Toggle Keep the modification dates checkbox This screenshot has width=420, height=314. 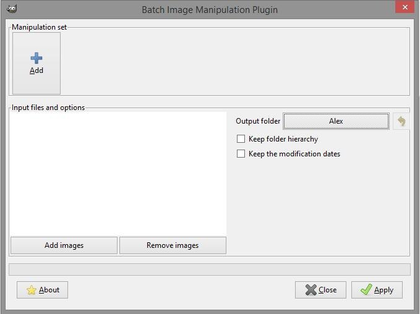(241, 154)
